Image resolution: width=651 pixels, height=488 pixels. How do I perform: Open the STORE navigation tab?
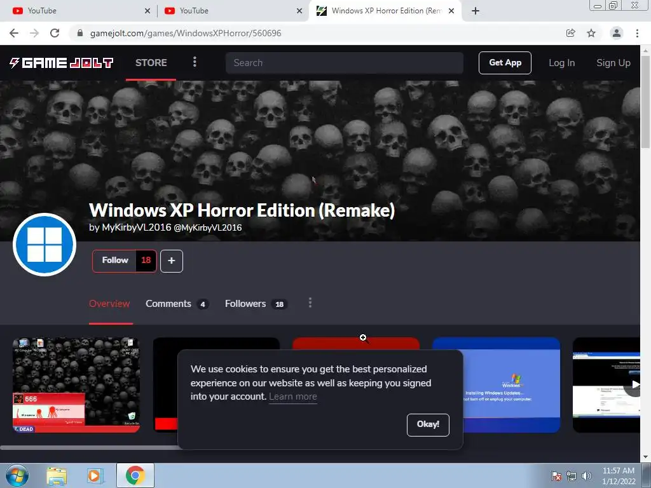[151, 63]
